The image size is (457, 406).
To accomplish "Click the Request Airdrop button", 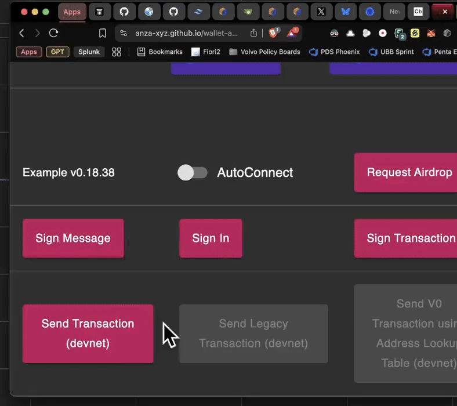I will [x=408, y=172].
